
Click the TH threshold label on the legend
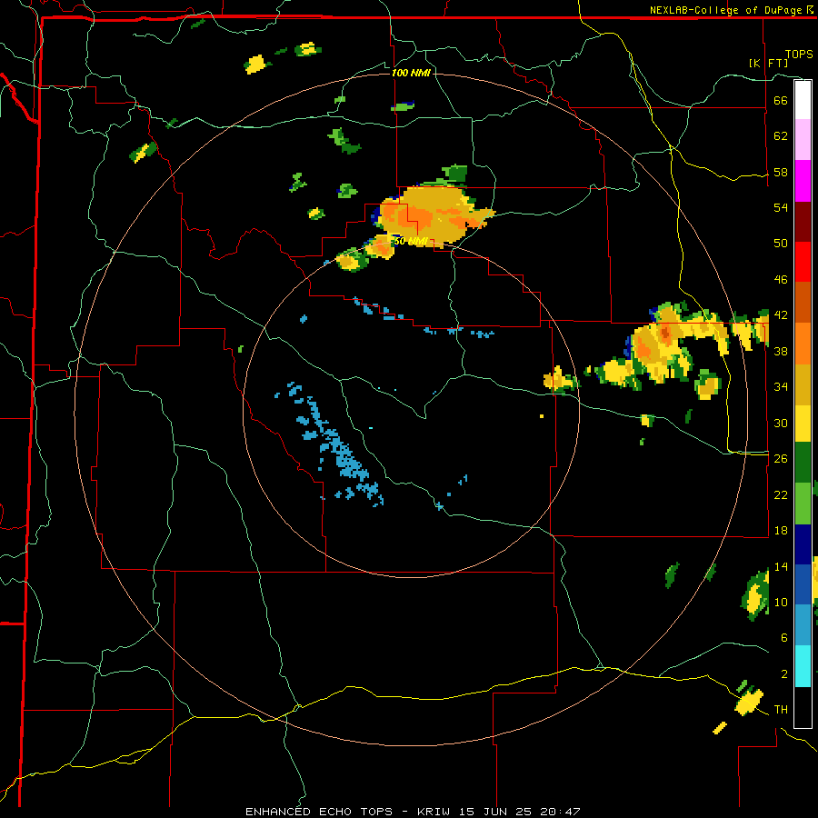781,710
